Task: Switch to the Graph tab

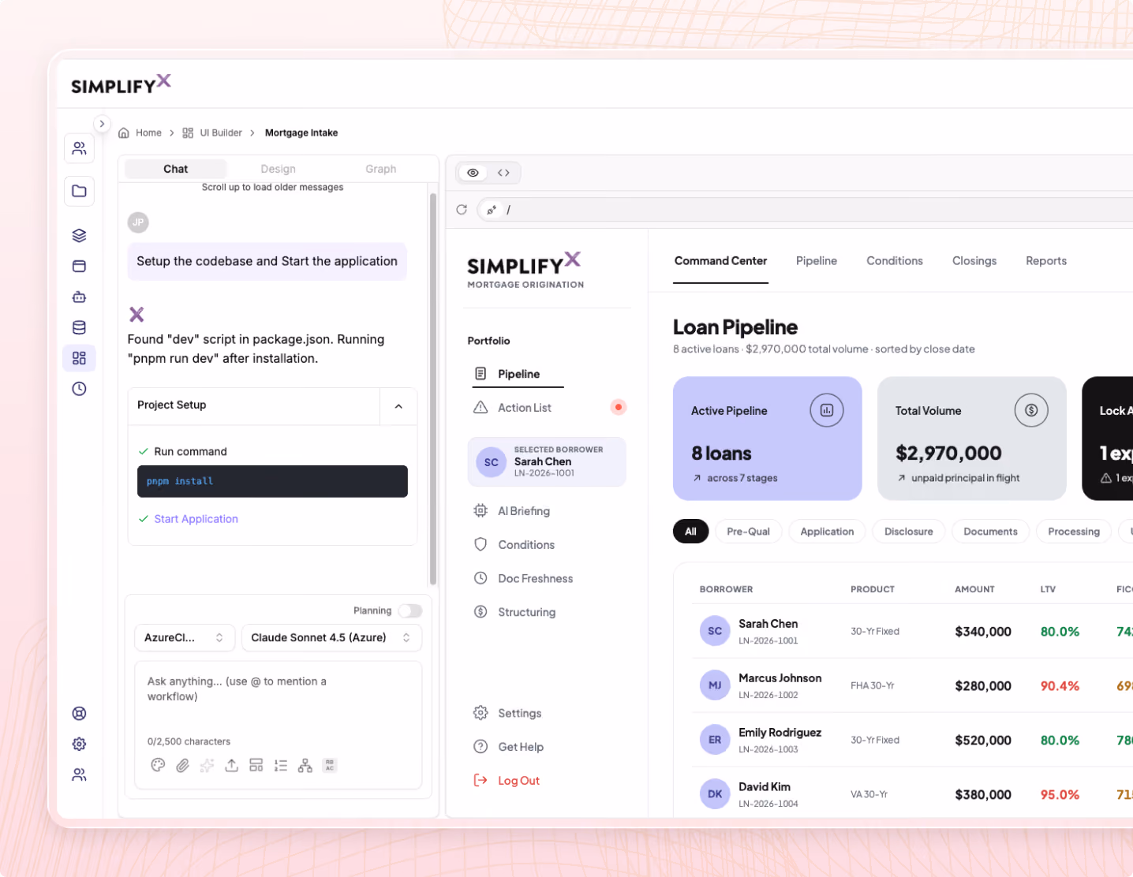Action: [x=380, y=169]
